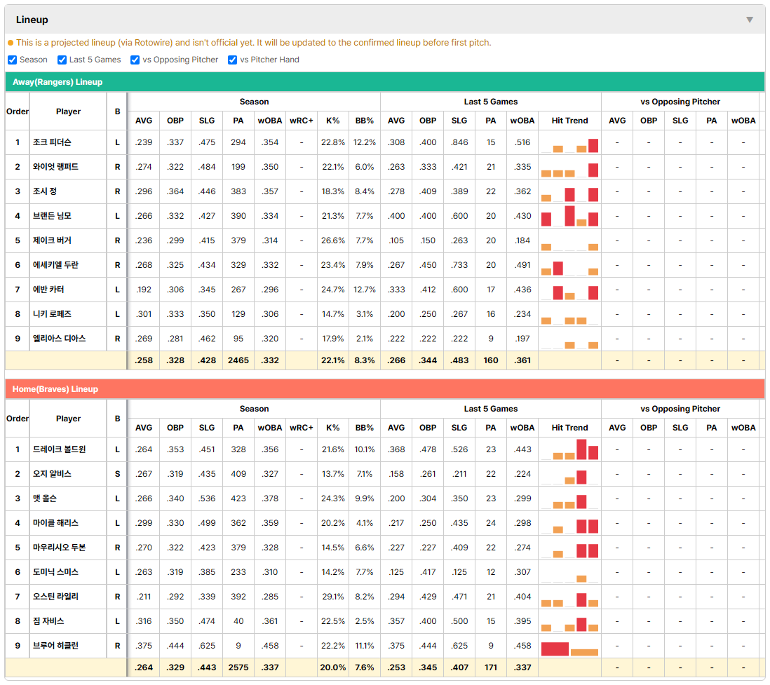Sort Braves table by K% column
The width and height of the screenshot is (770, 685).
(x=332, y=428)
